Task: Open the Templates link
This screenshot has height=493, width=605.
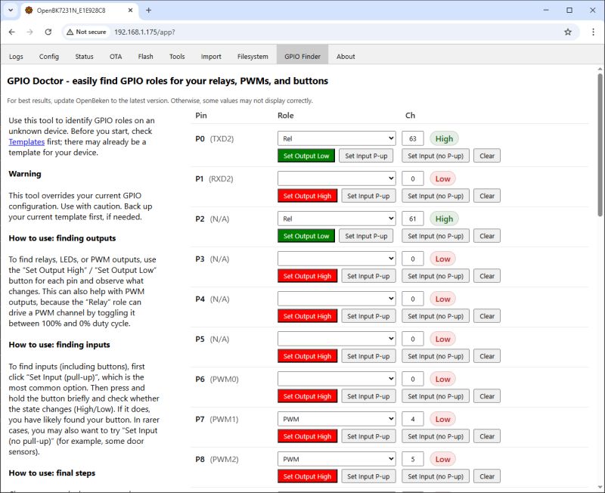Action: click(26, 141)
